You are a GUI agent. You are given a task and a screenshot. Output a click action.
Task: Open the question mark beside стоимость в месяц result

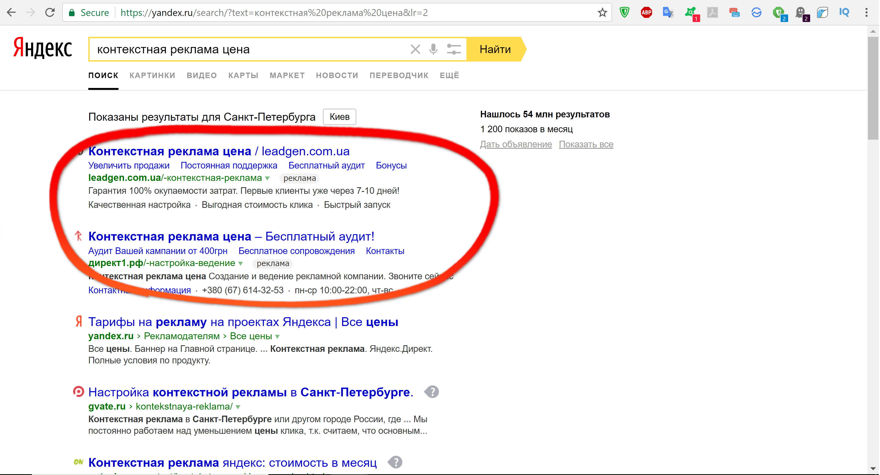pyautogui.click(x=395, y=462)
